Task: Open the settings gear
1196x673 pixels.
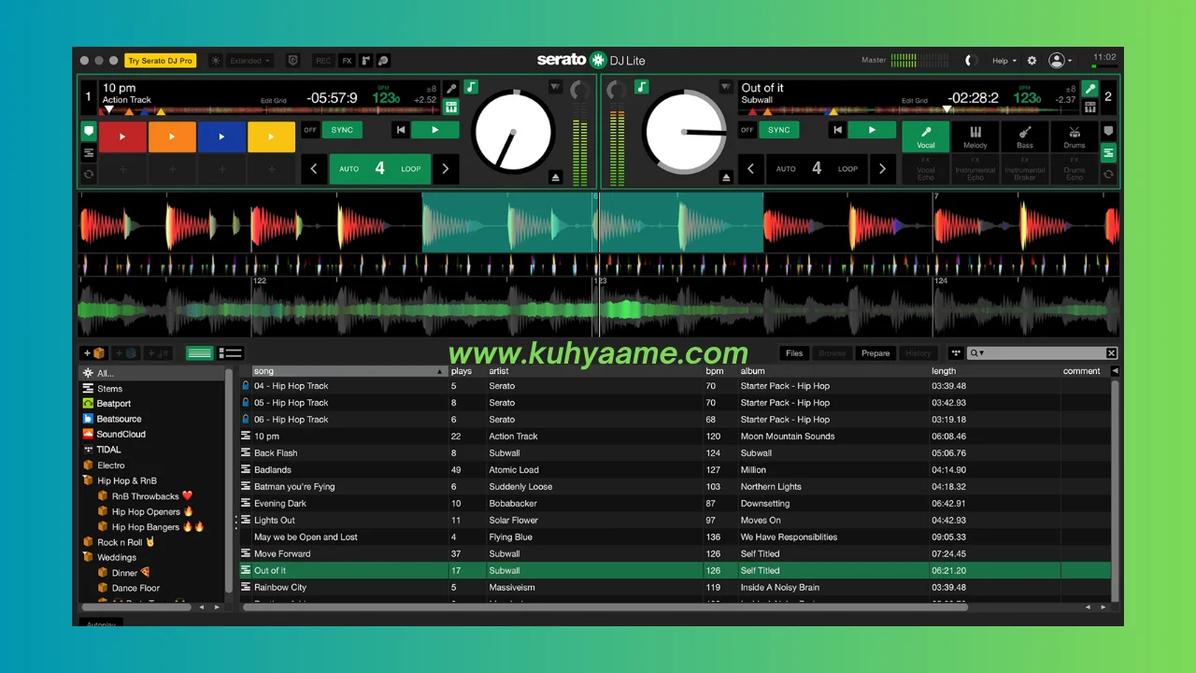Action: pyautogui.click(x=1032, y=61)
